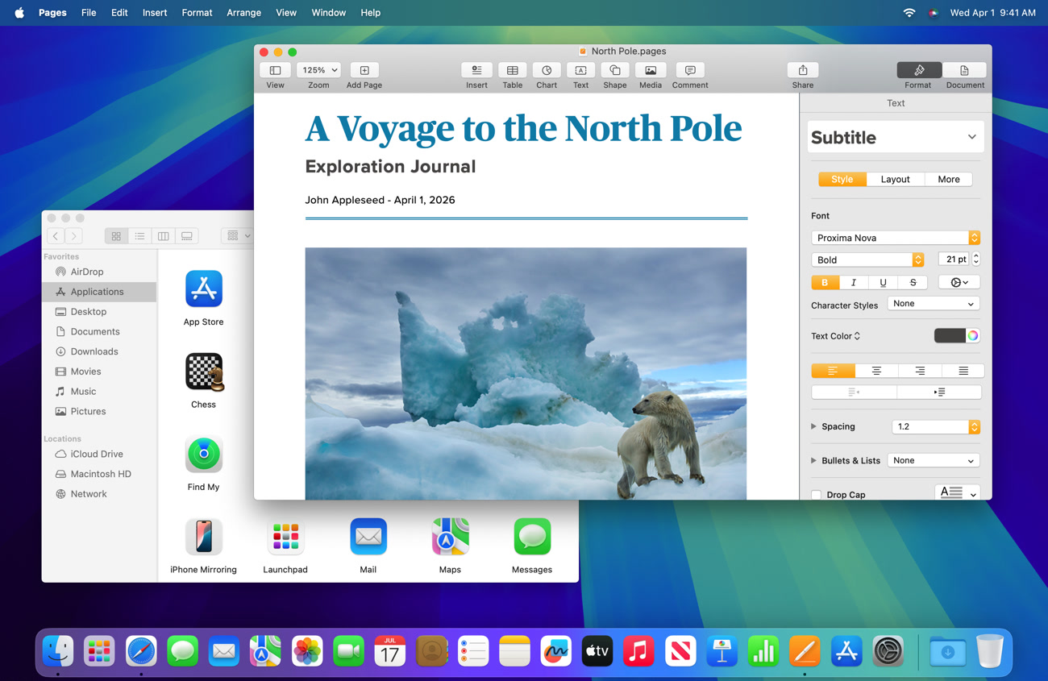Click the Insert toolbar icon
The image size is (1048, 681).
476,71
